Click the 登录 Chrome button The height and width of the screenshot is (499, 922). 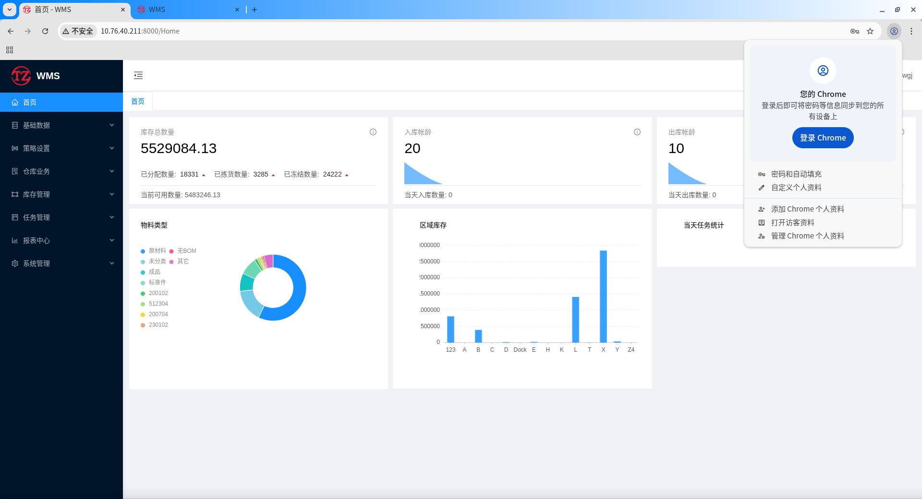click(x=823, y=138)
